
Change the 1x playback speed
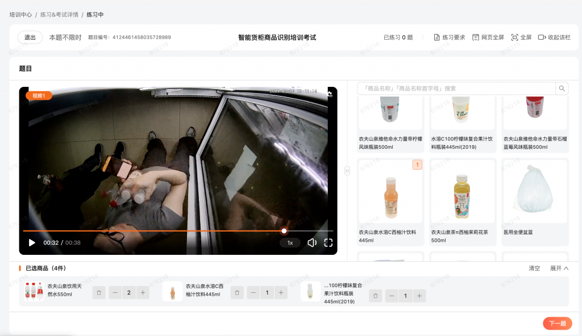pos(290,242)
